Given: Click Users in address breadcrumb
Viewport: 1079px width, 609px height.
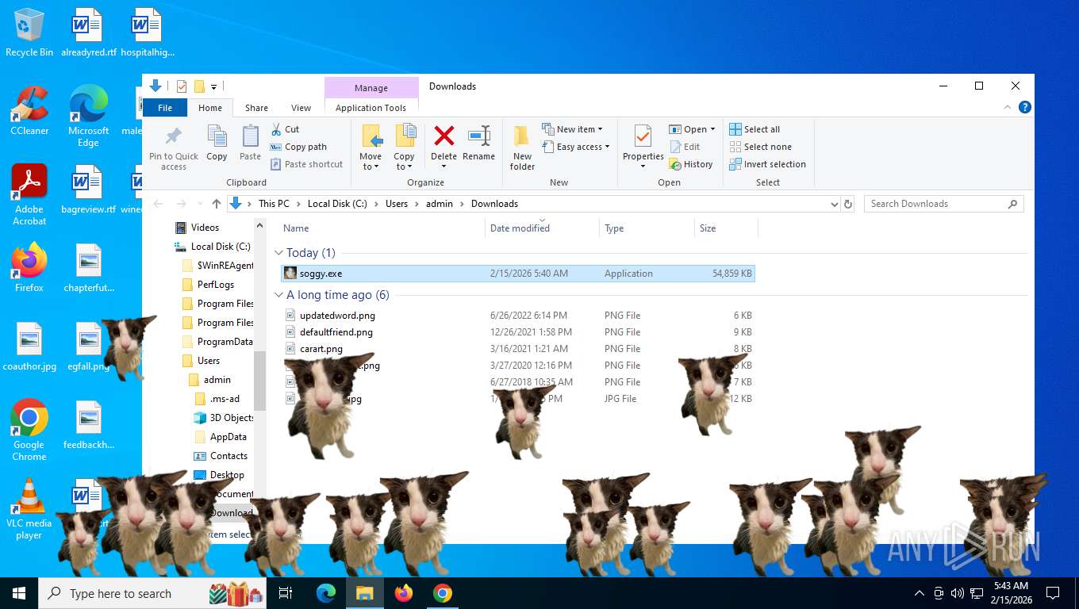Looking at the screenshot, I should coord(397,204).
